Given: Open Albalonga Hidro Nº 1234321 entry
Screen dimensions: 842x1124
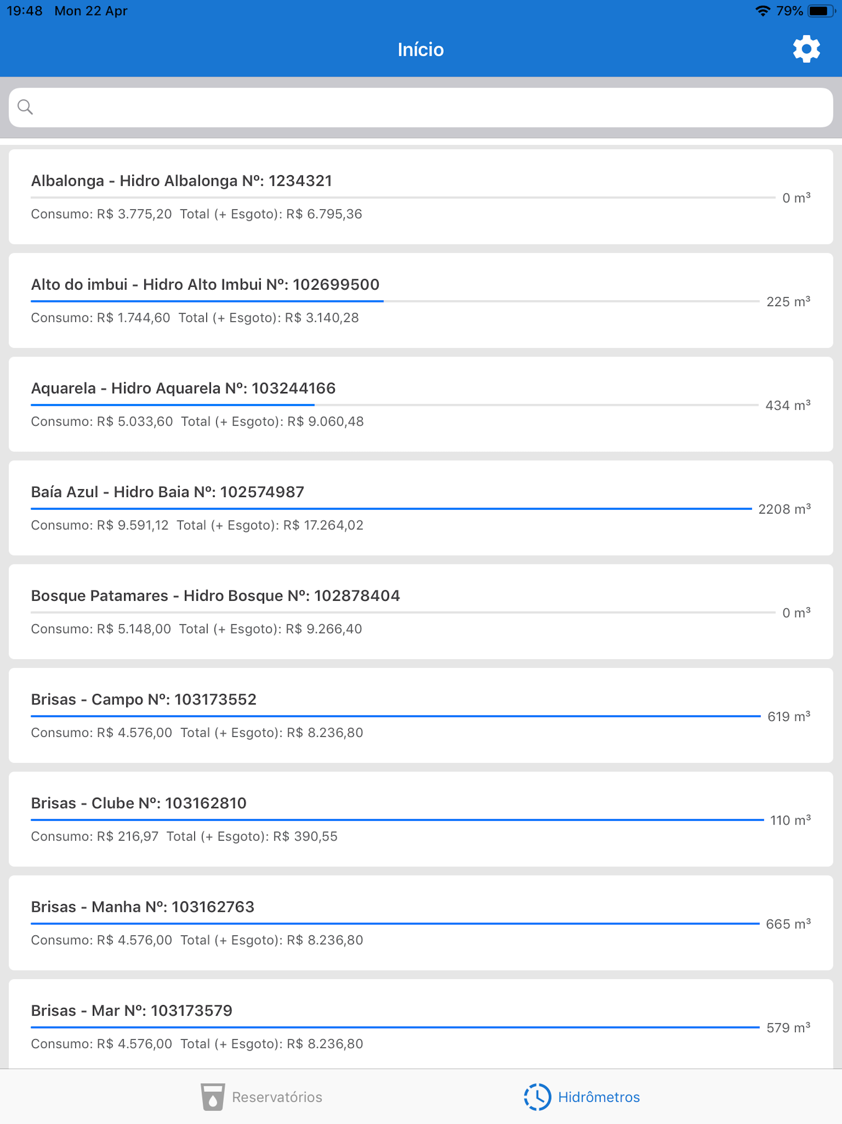Looking at the screenshot, I should (421, 197).
